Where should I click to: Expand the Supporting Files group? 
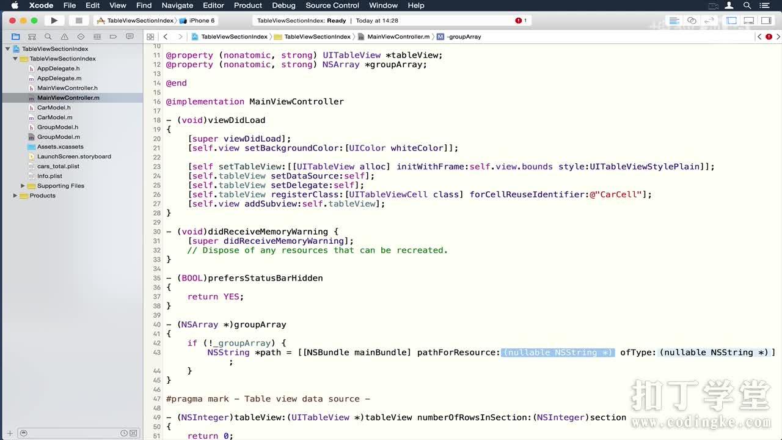click(23, 186)
